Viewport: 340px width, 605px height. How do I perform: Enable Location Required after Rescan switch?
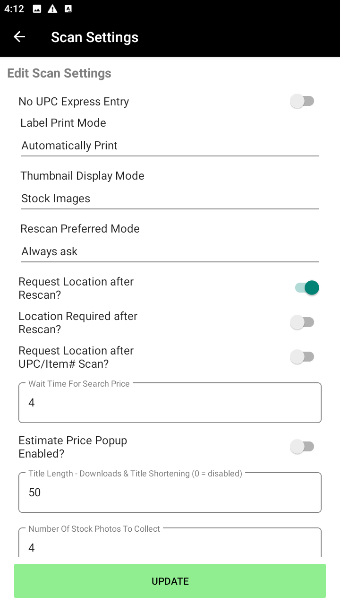[302, 322]
